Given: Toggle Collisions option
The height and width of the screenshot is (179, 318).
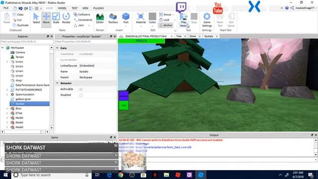Looking at the screenshot, I should (82, 14).
